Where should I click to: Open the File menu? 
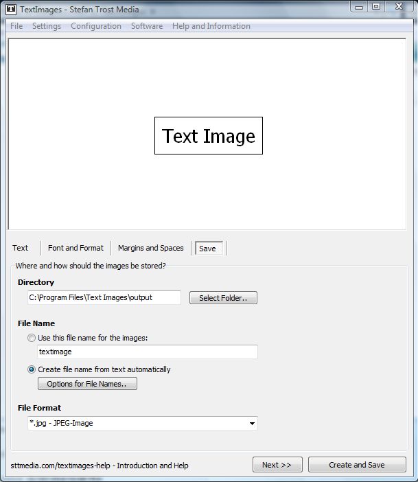(16, 26)
